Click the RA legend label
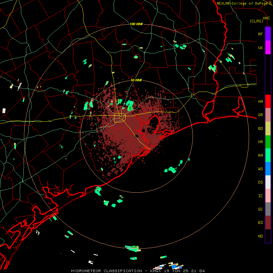This screenshot has height=273, width=273. pos(260,156)
